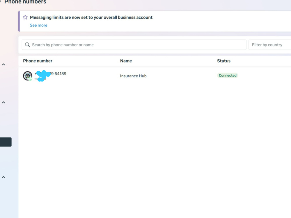This screenshot has width=291, height=218.
Task: Click the star icon in the messaging limits banner
Action: point(25,17)
